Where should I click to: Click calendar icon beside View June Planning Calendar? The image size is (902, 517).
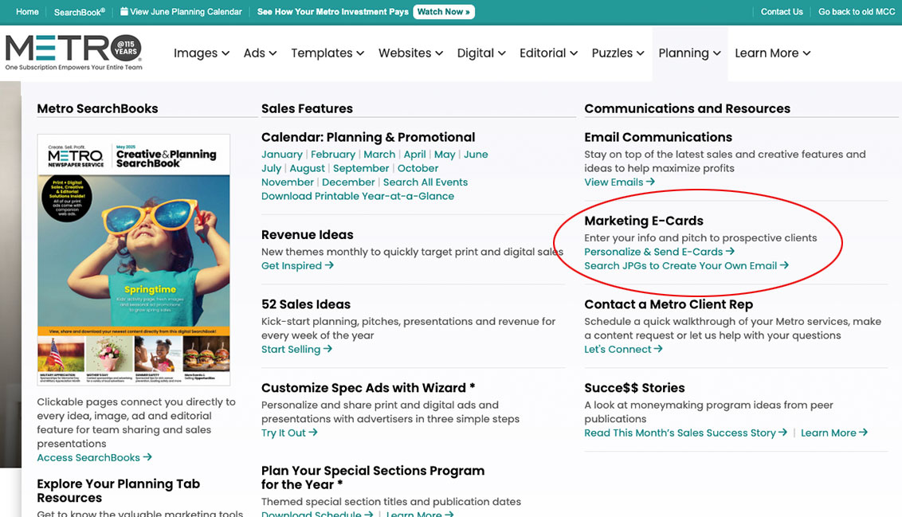point(124,12)
